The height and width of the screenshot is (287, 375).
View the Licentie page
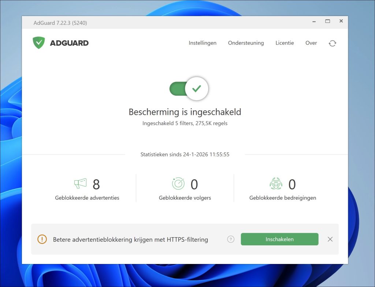click(285, 43)
